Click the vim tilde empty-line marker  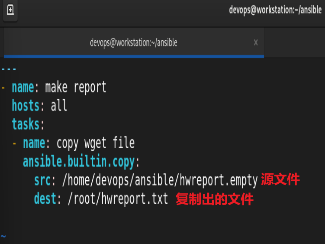point(3,236)
